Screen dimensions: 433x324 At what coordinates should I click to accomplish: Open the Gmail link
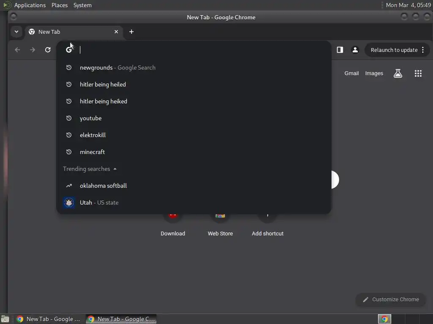point(351,73)
